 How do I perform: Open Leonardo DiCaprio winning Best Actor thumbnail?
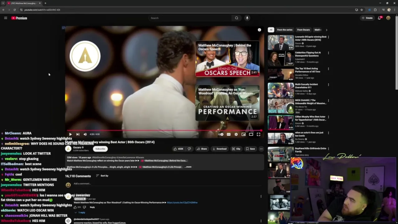click(x=281, y=42)
